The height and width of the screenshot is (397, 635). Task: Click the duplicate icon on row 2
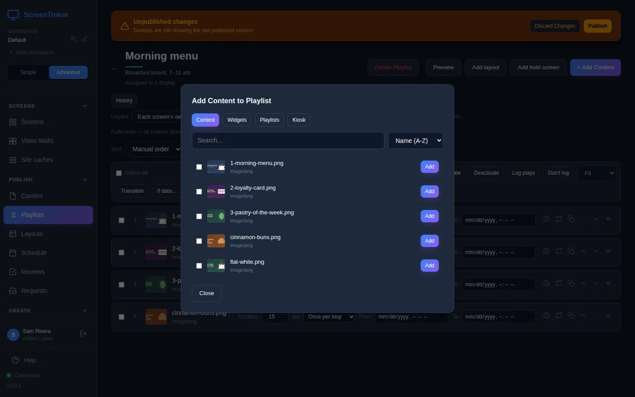click(x=571, y=251)
